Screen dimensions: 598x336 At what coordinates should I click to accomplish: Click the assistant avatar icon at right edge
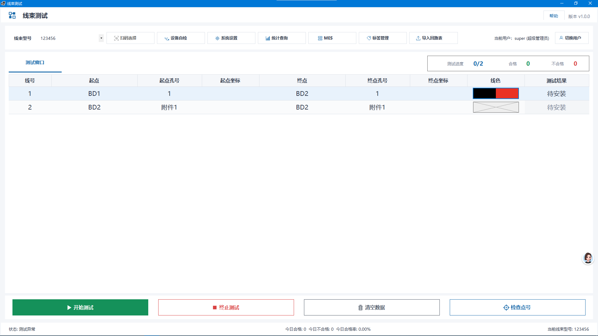coord(588,258)
